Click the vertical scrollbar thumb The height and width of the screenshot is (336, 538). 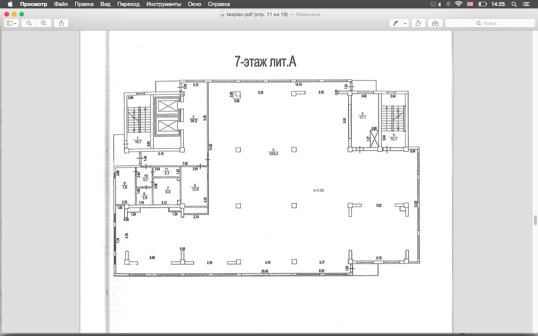(x=535, y=220)
